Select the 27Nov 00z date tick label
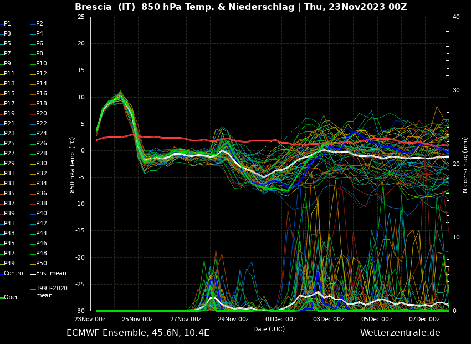 (185, 320)
